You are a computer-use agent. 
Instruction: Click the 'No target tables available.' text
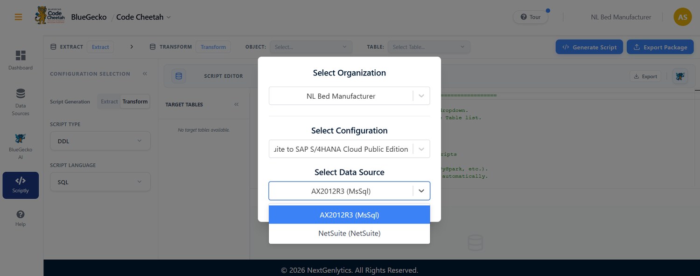tap(204, 130)
